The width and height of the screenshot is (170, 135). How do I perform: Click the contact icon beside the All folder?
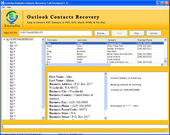11,42
